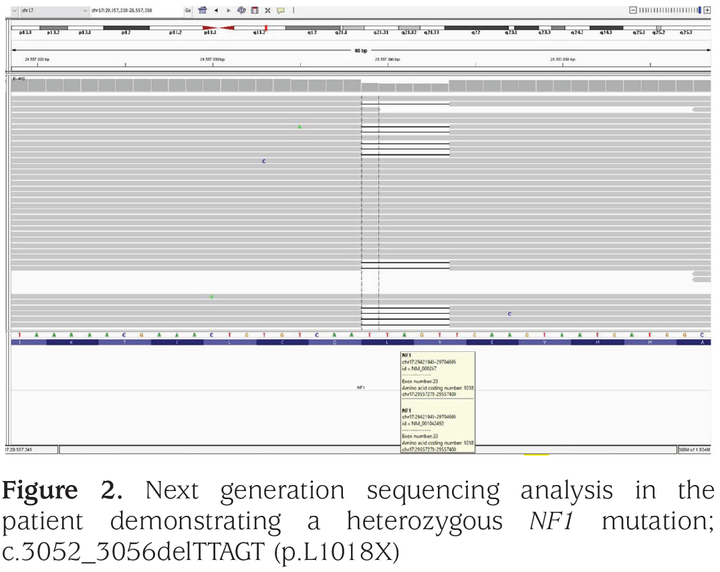Viewport: 720px width, 572px height.
Task: Click the first 'Exon number: 23' popup line
Action: pyautogui.click(x=420, y=381)
